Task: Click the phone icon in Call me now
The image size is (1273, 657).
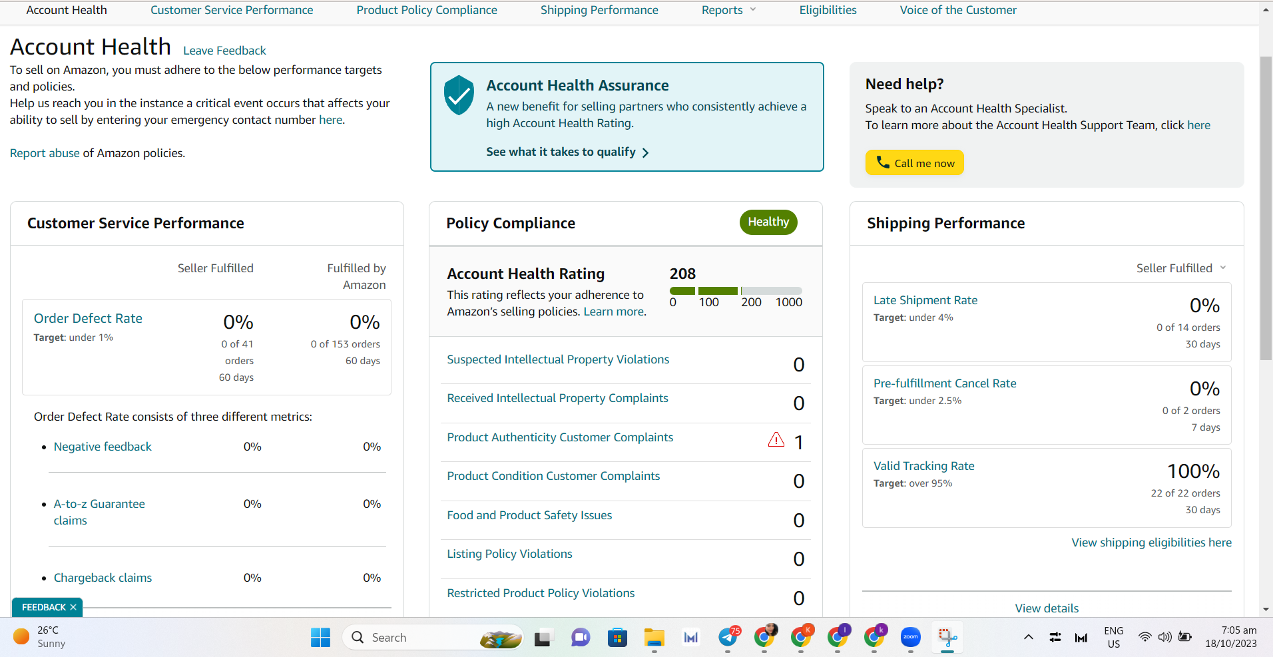Action: tap(883, 162)
